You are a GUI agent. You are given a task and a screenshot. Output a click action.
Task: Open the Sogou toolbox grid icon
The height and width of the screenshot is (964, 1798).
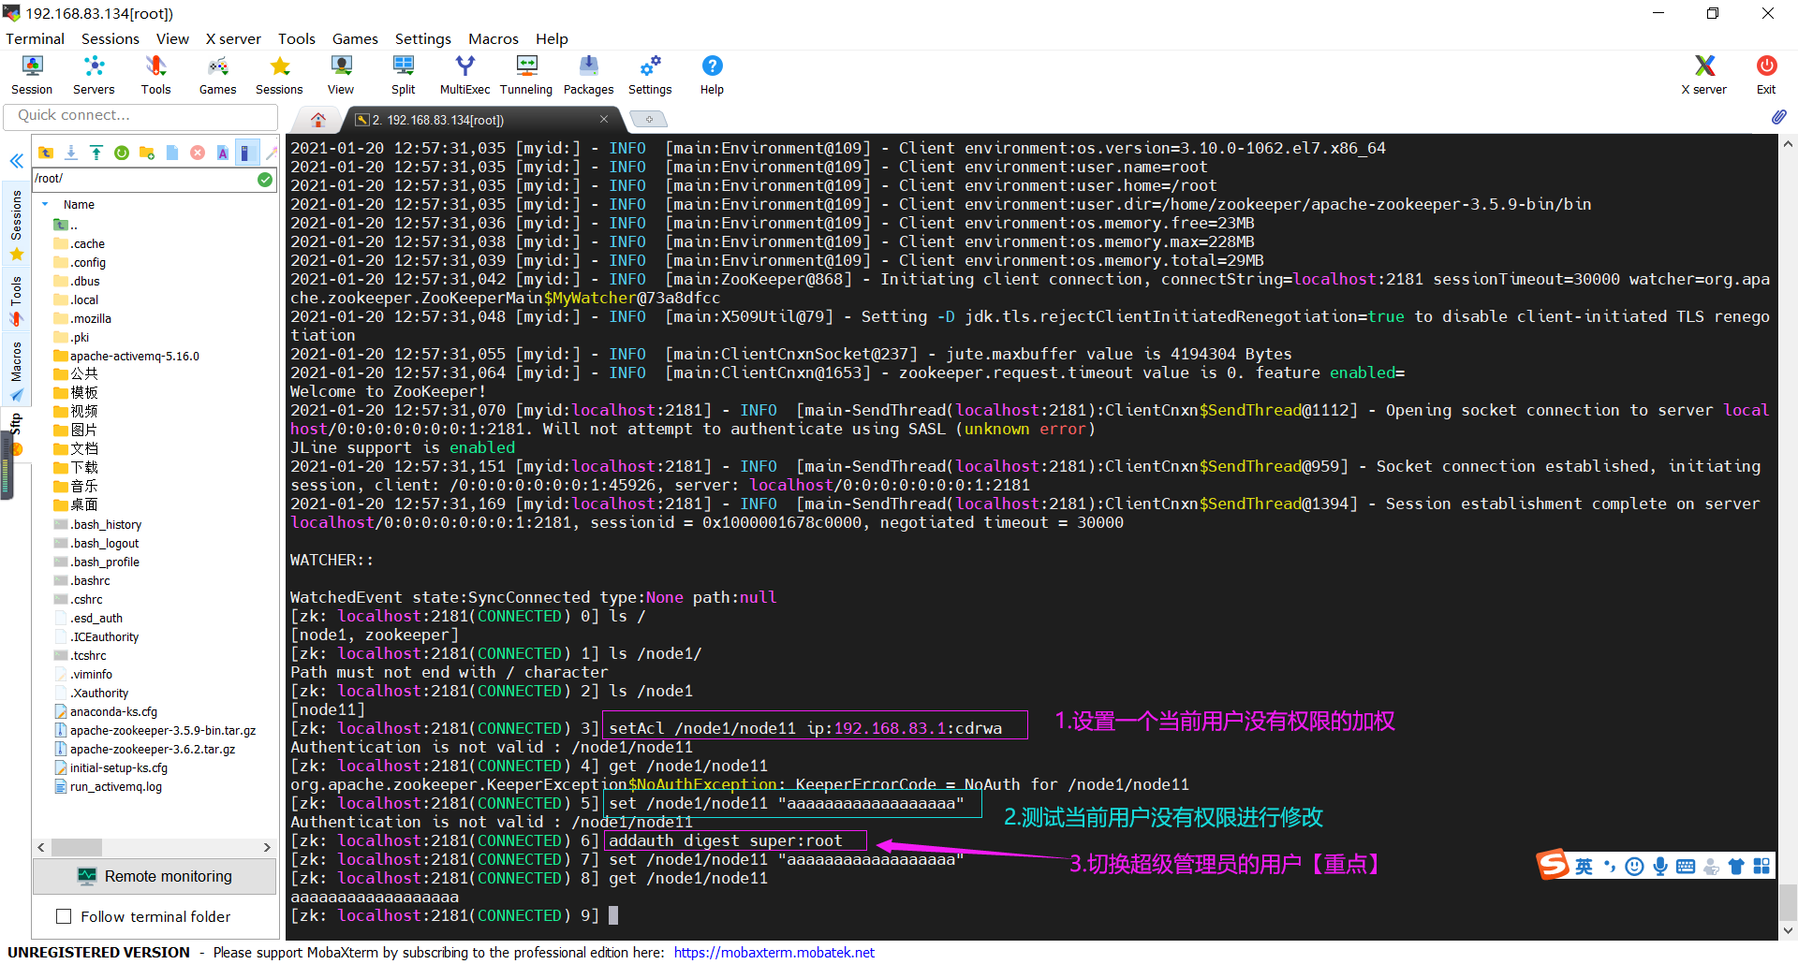click(1761, 867)
